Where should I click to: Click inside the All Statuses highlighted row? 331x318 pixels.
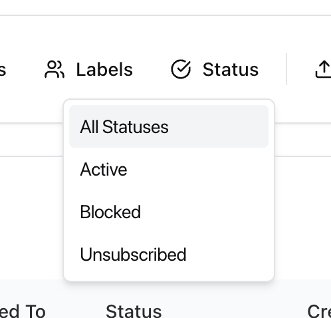[169, 126]
